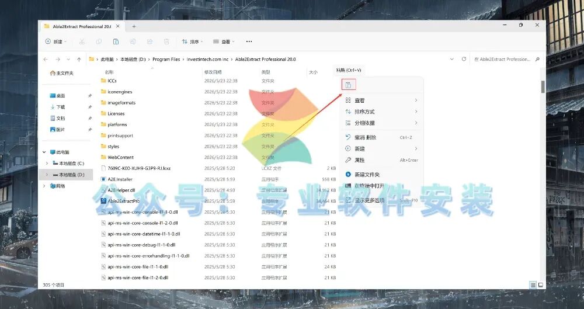Open New (新建) context submenu

pyautogui.click(x=381, y=148)
